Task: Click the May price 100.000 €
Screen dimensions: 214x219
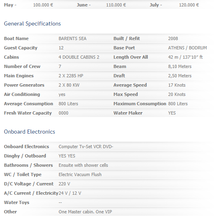Action: [x=43, y=5]
